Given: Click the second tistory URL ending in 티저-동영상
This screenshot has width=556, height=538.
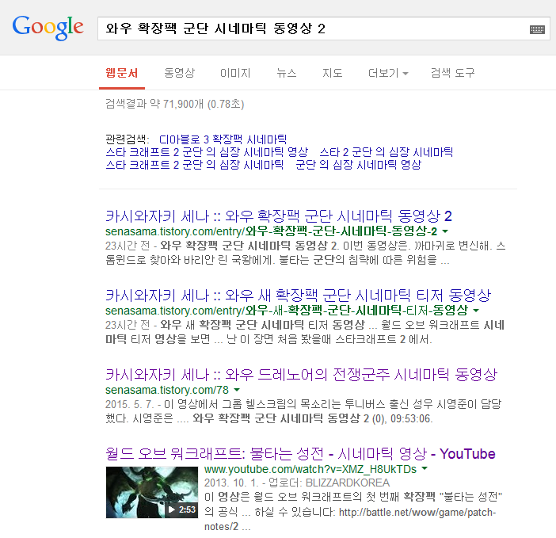Looking at the screenshot, I should pos(287,311).
